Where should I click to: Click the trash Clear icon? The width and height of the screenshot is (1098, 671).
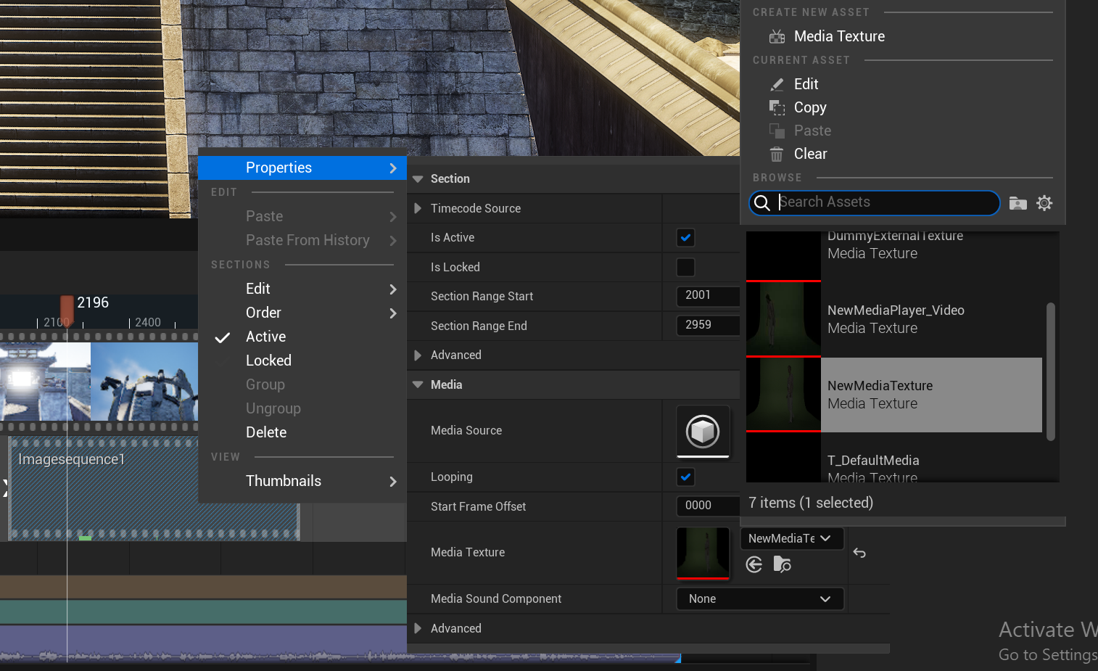pos(777,154)
